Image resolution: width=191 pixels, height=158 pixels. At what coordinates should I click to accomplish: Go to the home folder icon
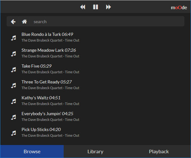pyautogui.click(x=24, y=22)
